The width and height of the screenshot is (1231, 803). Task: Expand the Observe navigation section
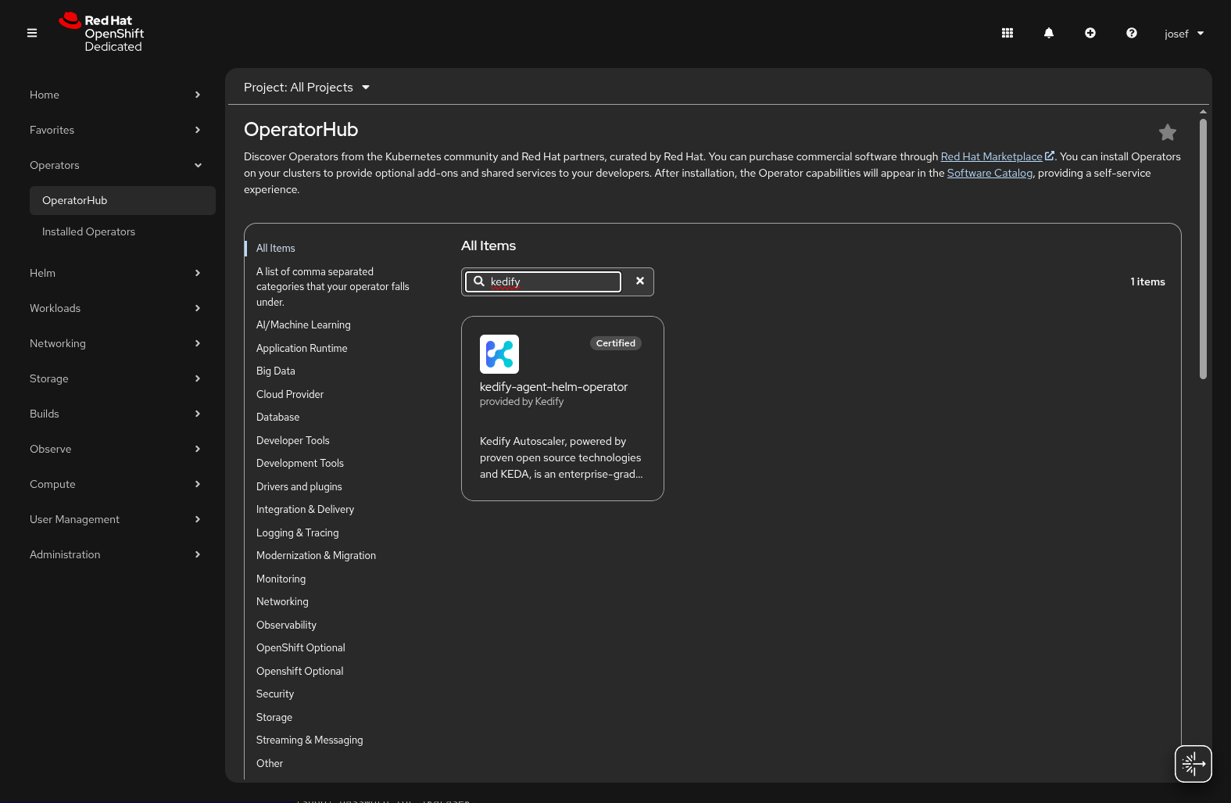pyautogui.click(x=115, y=449)
